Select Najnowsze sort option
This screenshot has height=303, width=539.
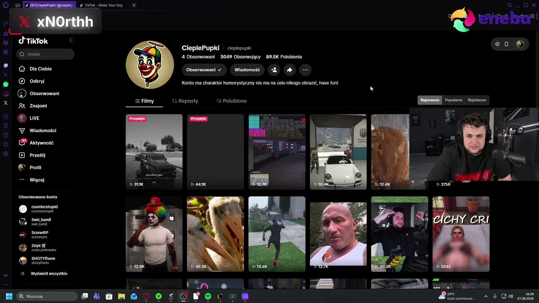point(430,100)
